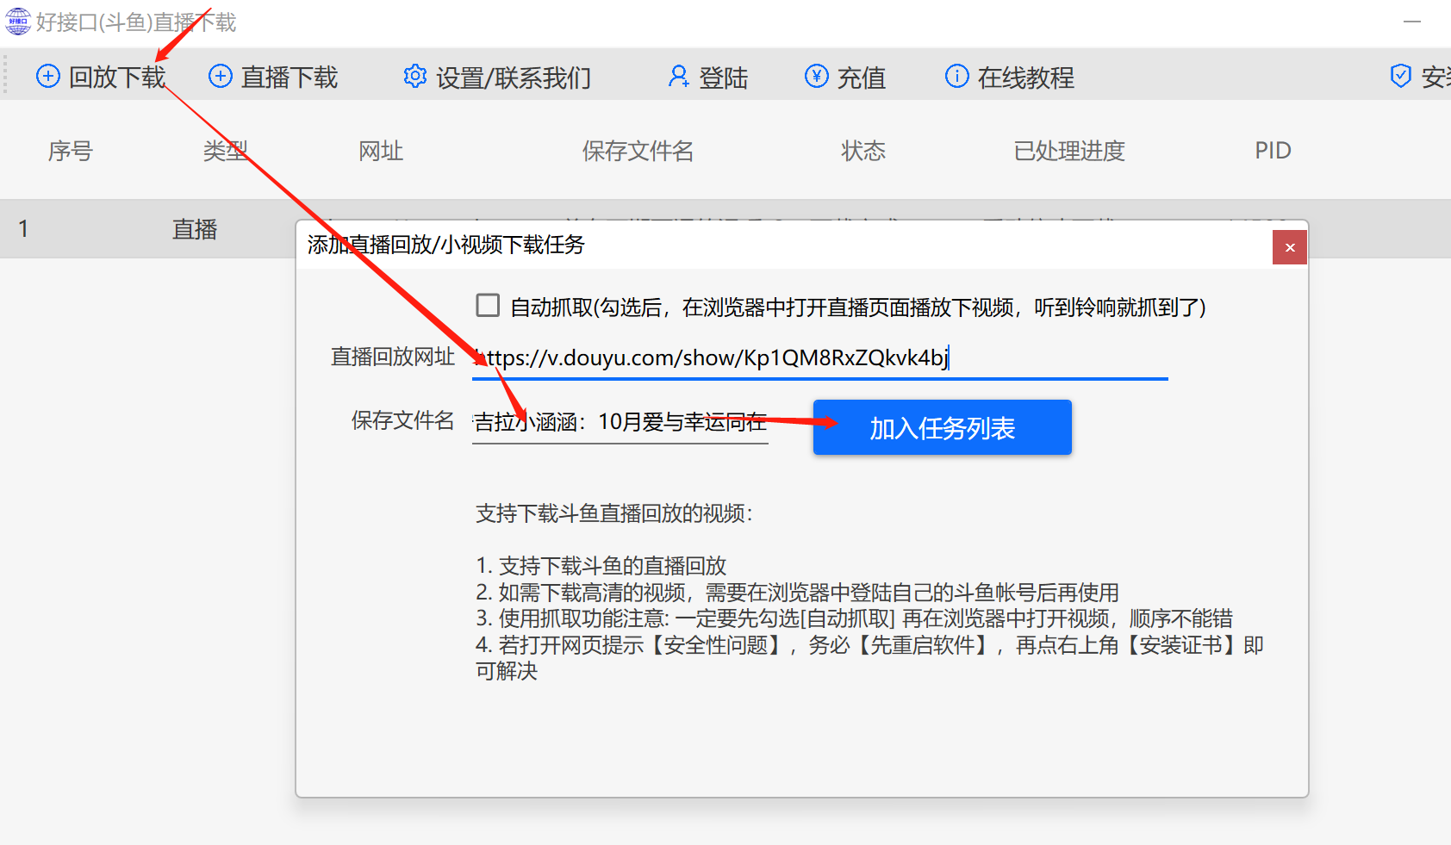Click the 序号 column header
This screenshot has width=1451, height=845.
tap(71, 151)
